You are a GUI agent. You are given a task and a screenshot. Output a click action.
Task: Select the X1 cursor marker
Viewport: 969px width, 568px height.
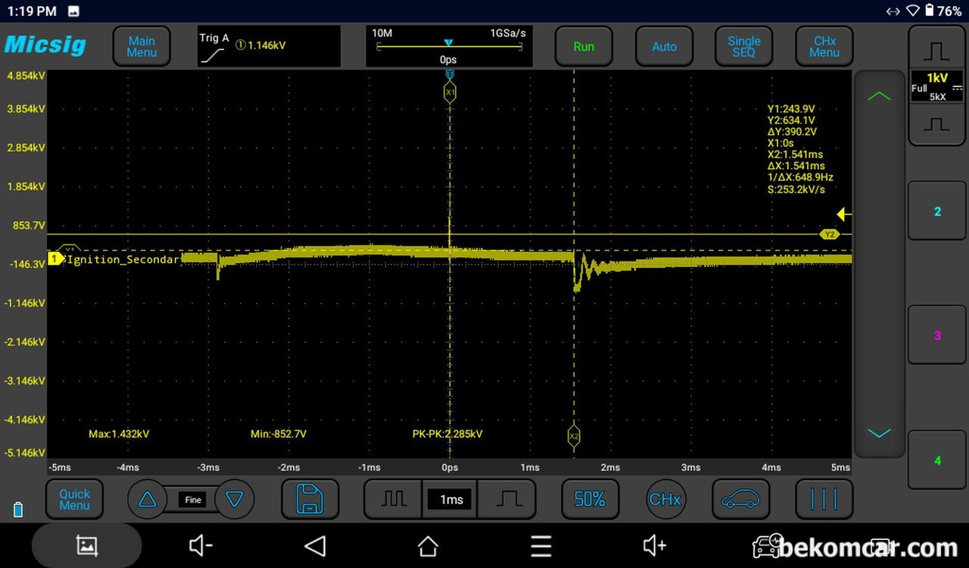[450, 92]
